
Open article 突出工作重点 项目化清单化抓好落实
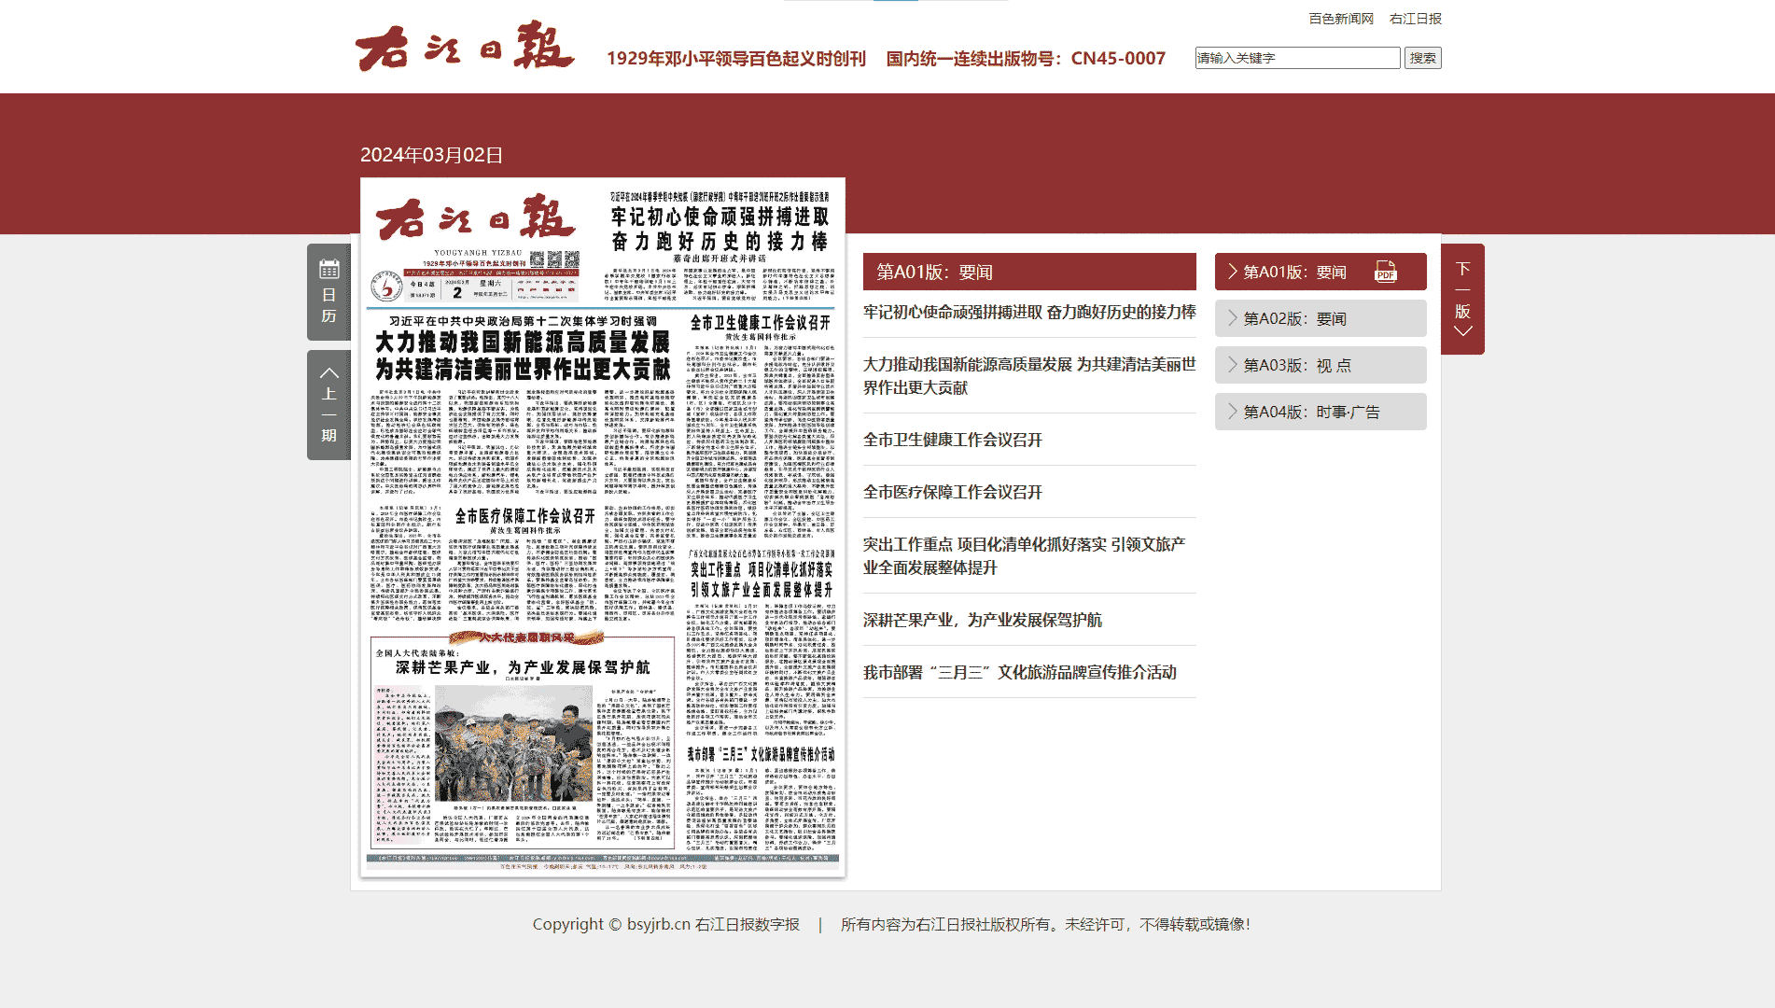click(1025, 555)
